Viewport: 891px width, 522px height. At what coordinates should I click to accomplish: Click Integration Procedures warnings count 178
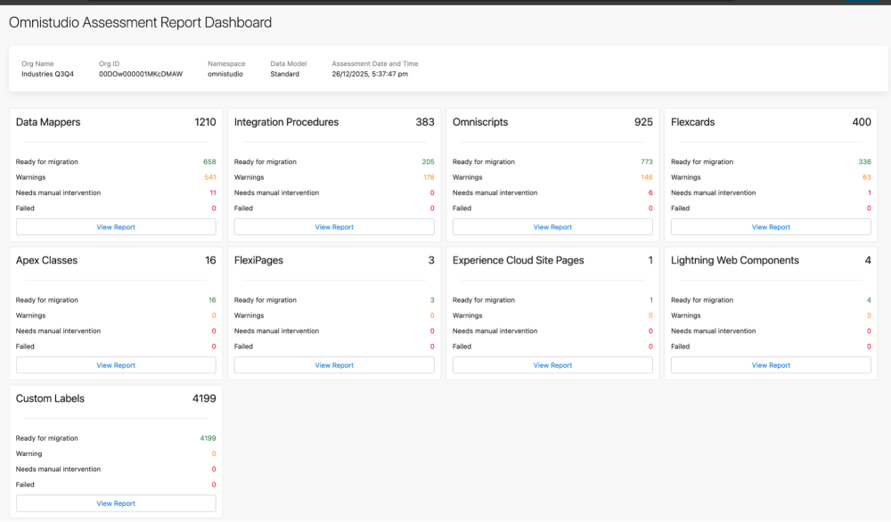[429, 177]
